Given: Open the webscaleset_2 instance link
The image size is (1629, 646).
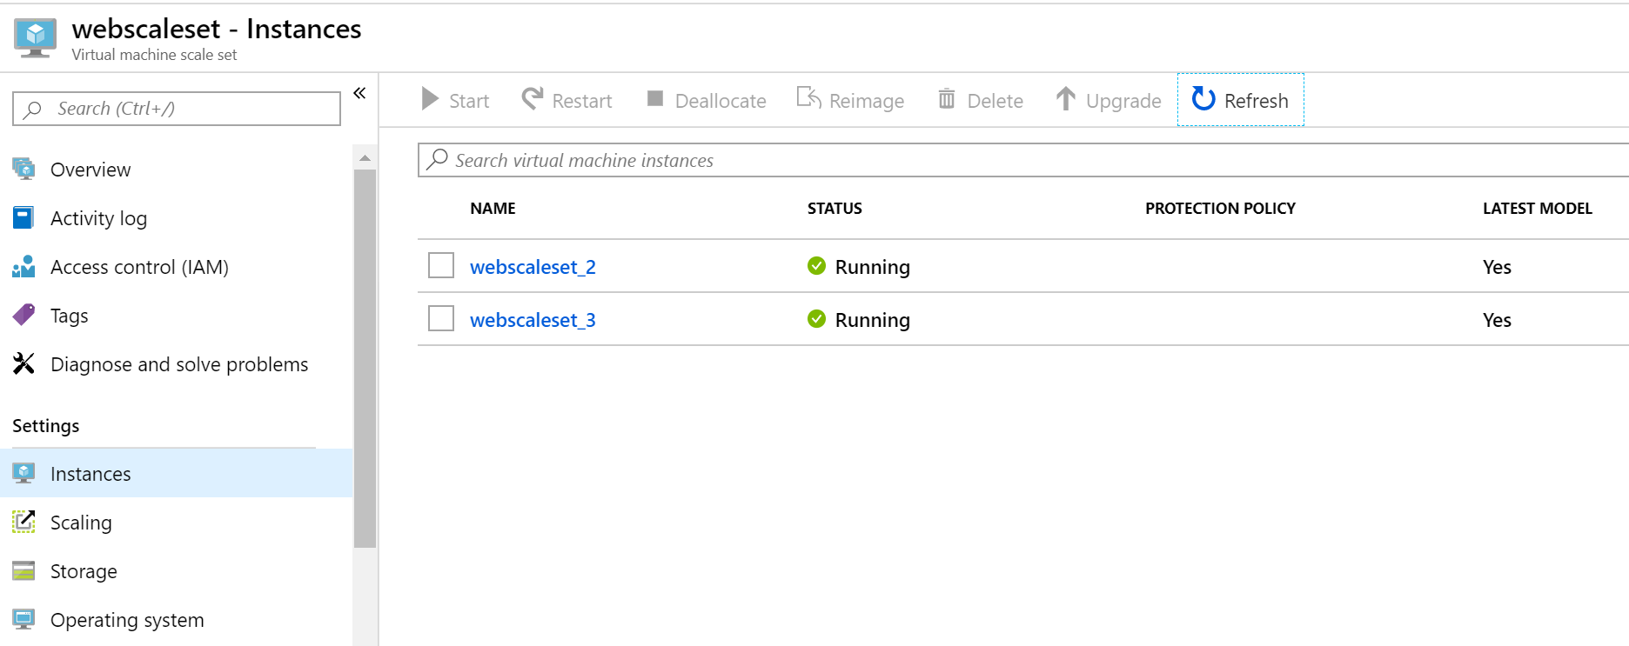Looking at the screenshot, I should 533,267.
